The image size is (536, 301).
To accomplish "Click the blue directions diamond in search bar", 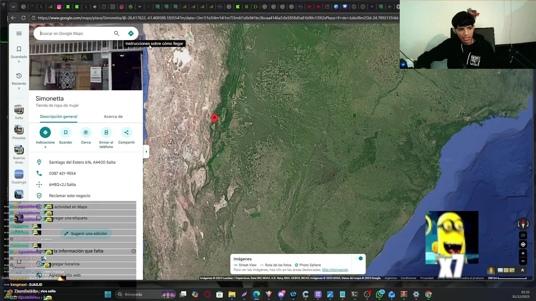I will pos(131,33).
